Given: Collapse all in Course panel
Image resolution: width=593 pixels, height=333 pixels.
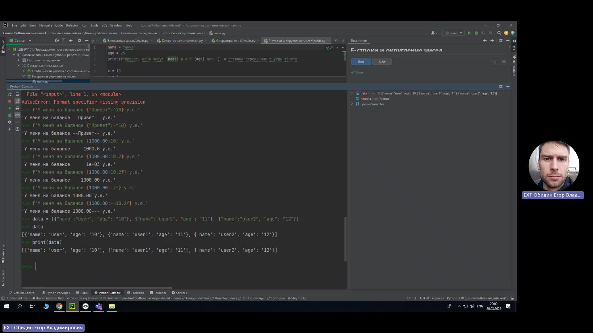Looking at the screenshot, I should [x=71, y=41].
